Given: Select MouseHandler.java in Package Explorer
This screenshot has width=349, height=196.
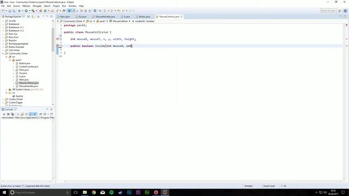Looking at the screenshot, I should pos(28,86).
